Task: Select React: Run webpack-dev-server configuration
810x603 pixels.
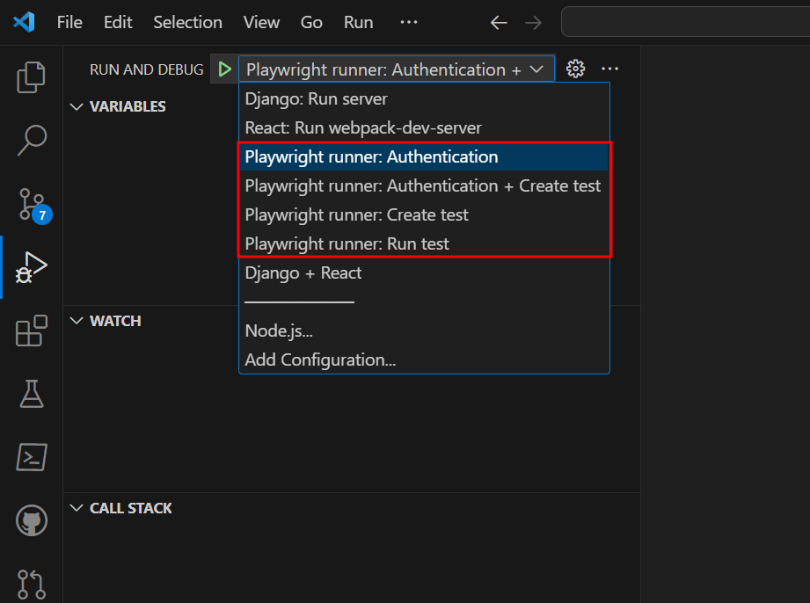Action: (x=424, y=127)
